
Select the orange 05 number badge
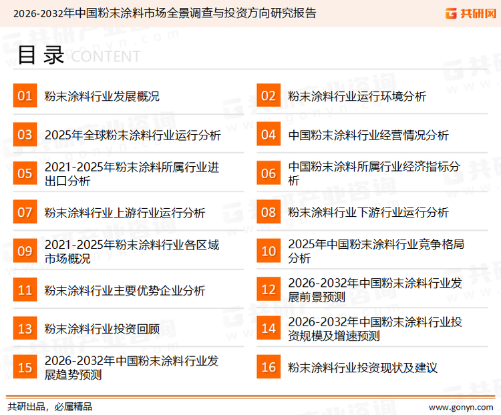25,173
